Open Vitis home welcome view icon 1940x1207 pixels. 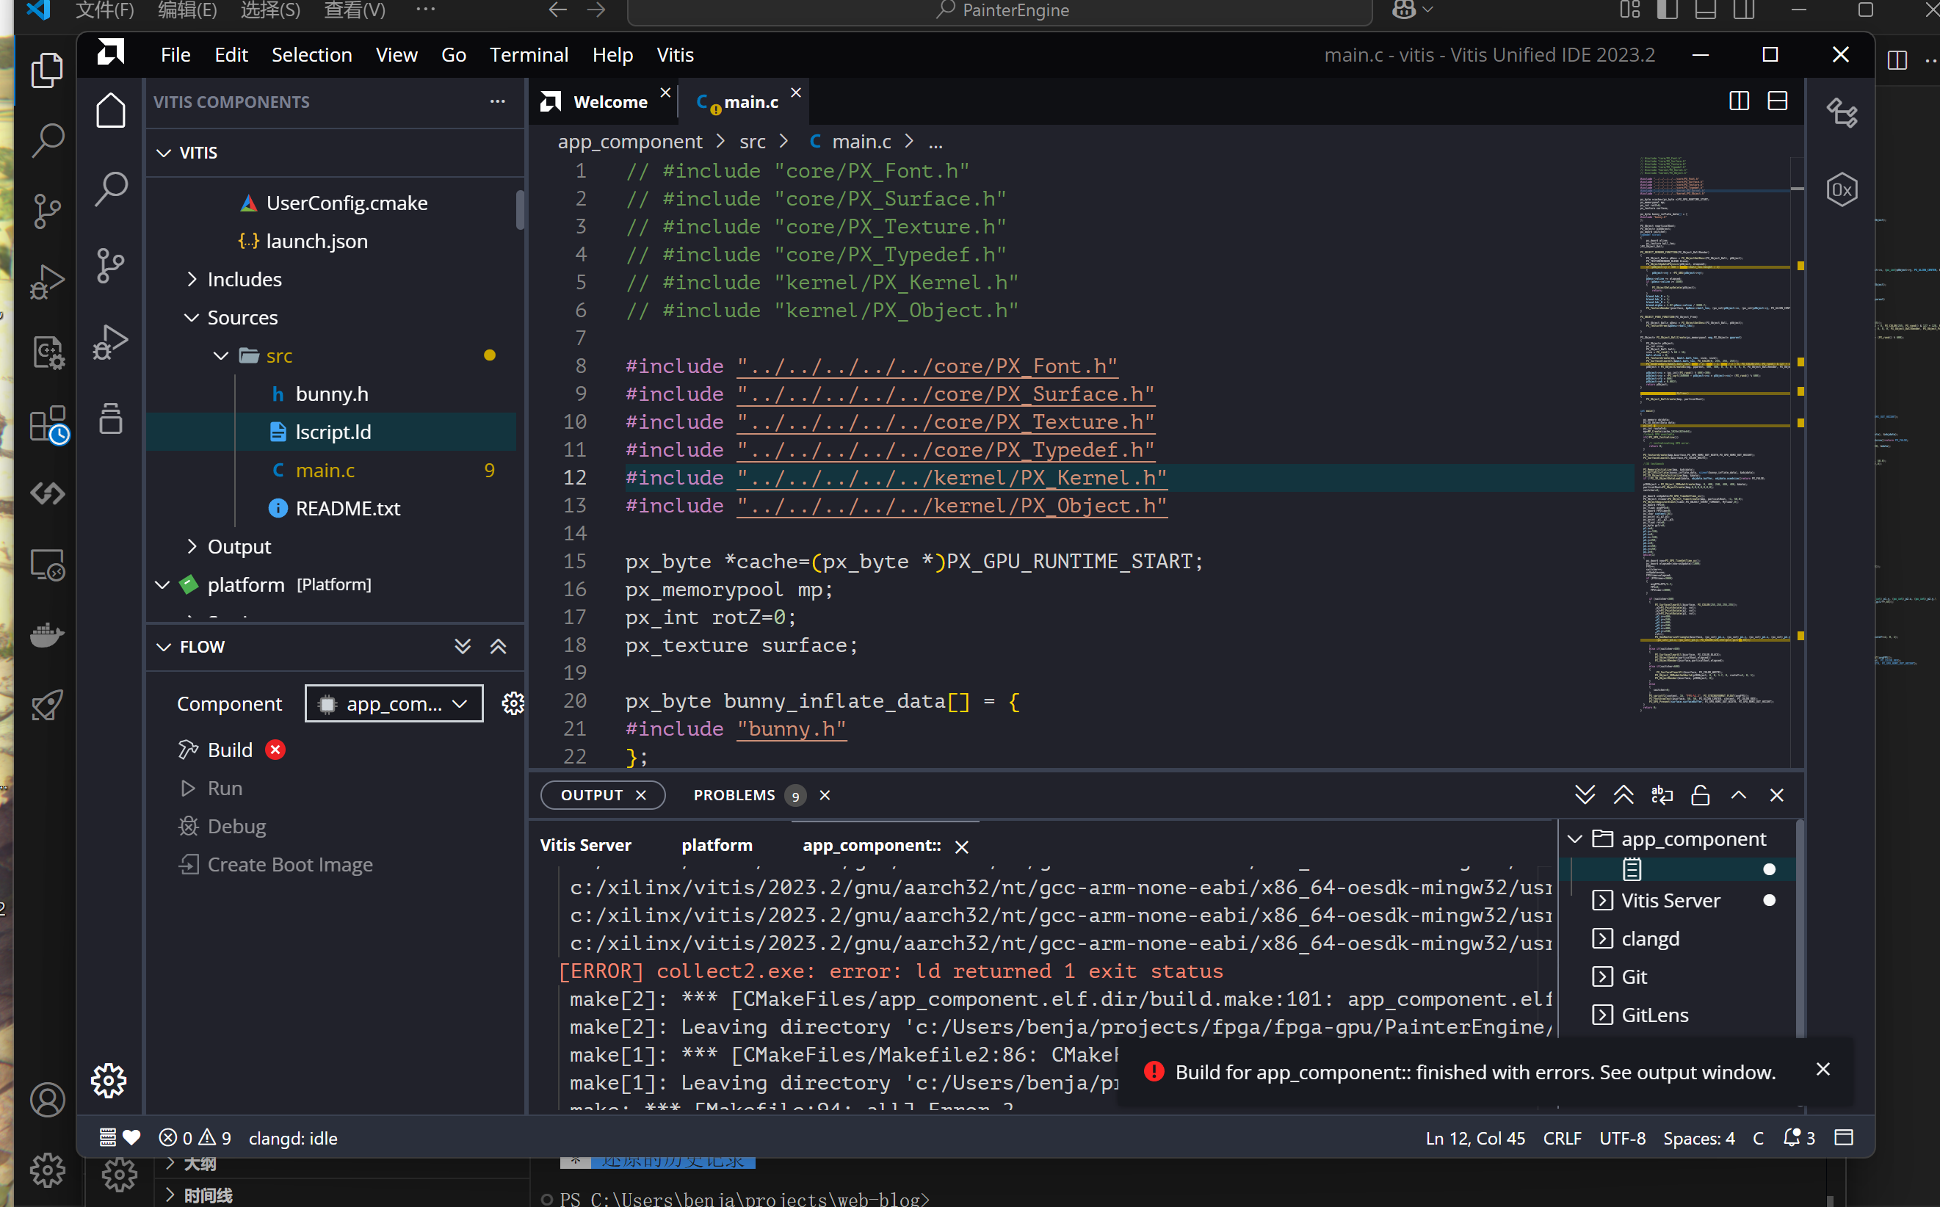111,110
